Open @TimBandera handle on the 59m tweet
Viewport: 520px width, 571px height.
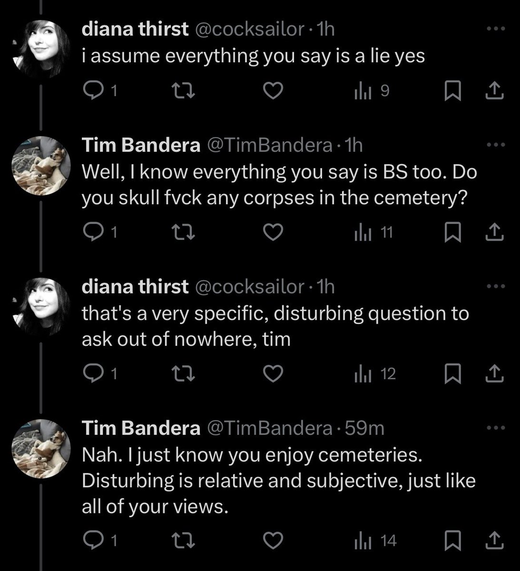(268, 428)
